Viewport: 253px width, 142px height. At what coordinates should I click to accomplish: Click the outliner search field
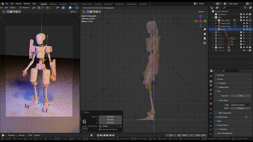pyautogui.click(x=231, y=7)
